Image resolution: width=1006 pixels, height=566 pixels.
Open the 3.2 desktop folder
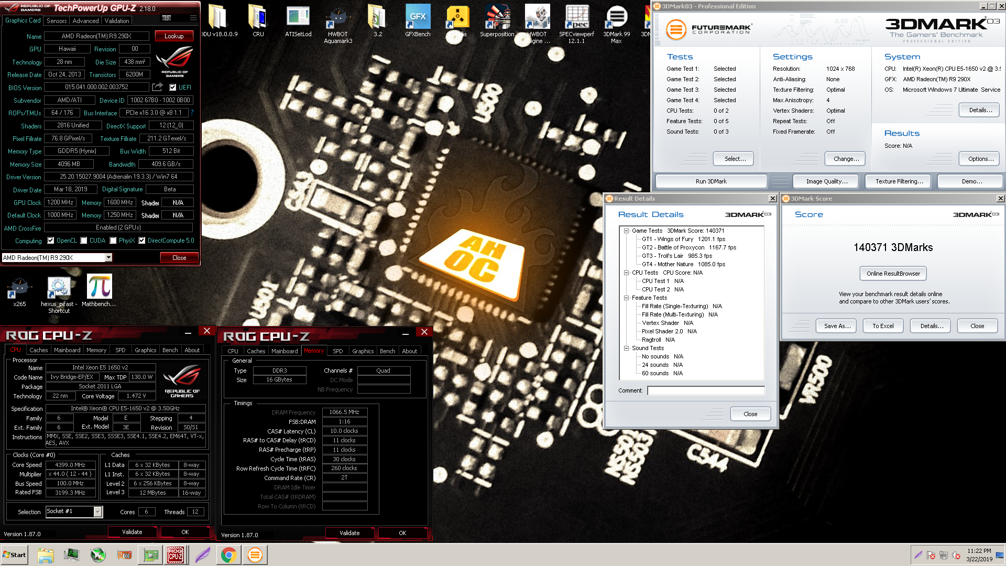point(377,21)
